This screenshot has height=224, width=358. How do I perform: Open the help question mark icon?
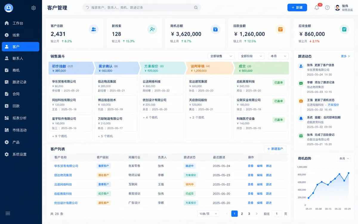327,8
